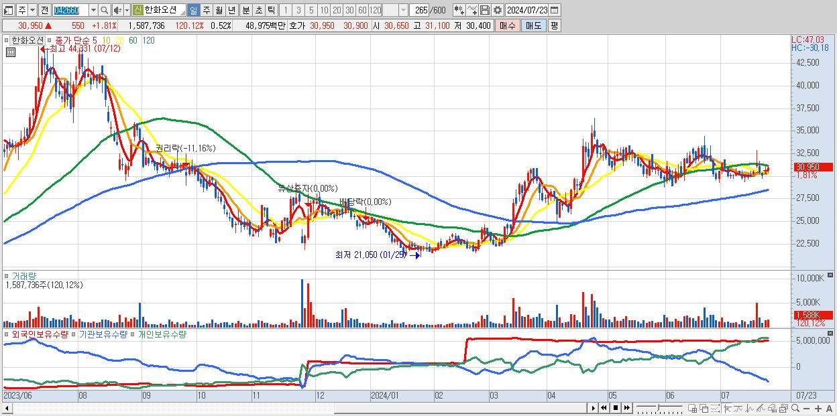837x416 pixels.
Task: Open the date picker calendar icon
Action: [x=554, y=10]
